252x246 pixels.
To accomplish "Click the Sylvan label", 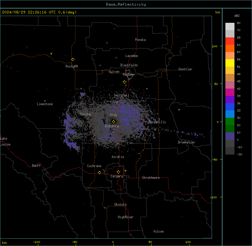I will coord(114,72).
